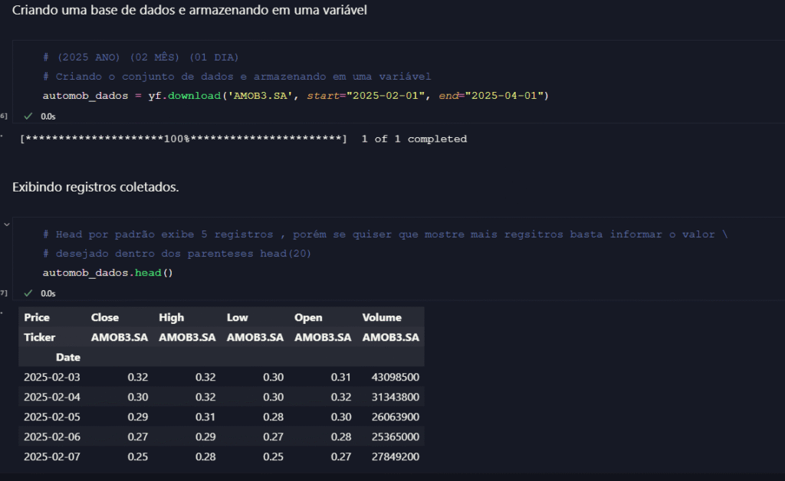Image resolution: width=785 pixels, height=481 pixels.
Task: Click the 0.0s execution time of head cell
Action: tap(48, 293)
